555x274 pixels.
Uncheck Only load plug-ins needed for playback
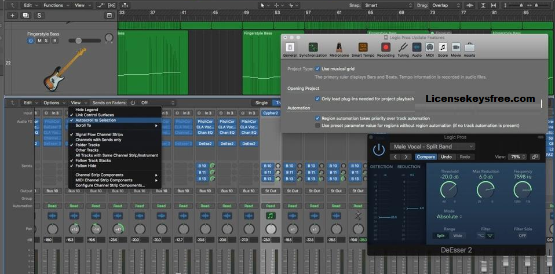[317, 98]
